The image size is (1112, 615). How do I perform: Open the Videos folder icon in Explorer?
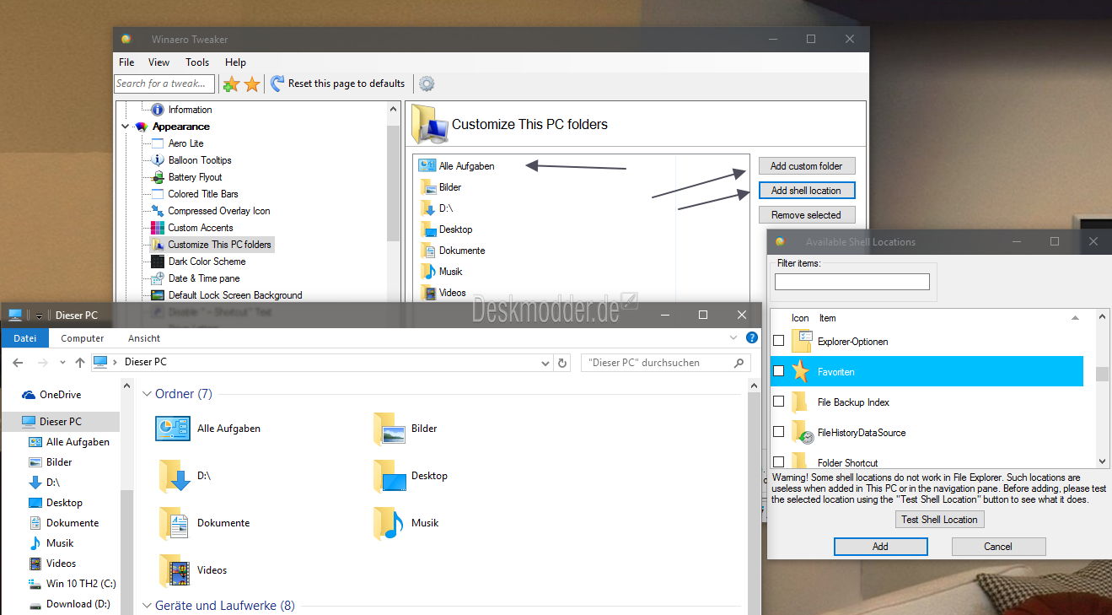pyautogui.click(x=174, y=570)
